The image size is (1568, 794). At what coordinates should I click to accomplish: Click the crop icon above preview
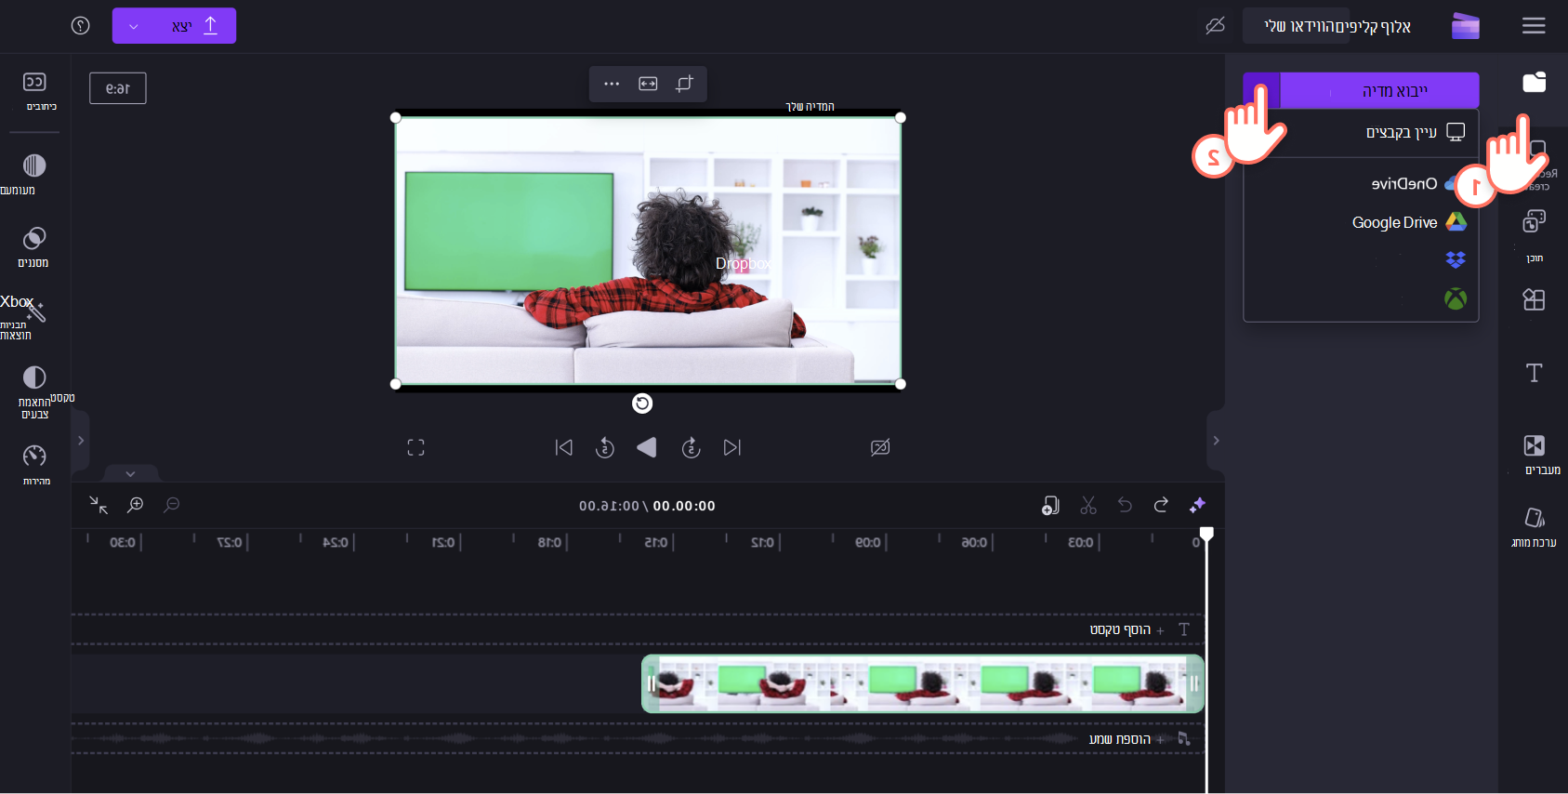685,84
